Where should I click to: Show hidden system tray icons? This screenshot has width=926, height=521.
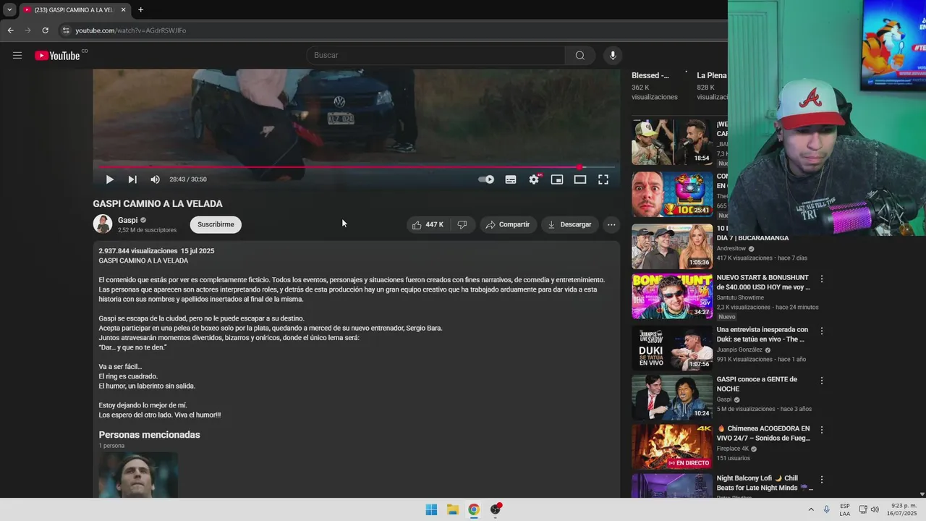pyautogui.click(x=811, y=509)
